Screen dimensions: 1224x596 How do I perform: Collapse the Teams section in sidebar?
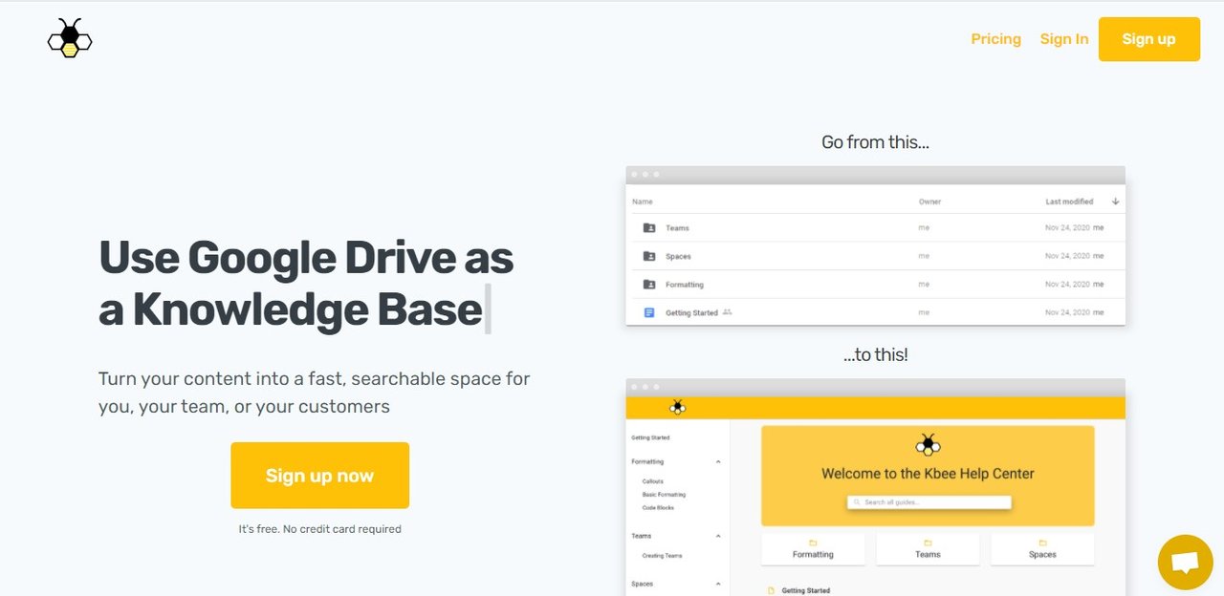718,536
